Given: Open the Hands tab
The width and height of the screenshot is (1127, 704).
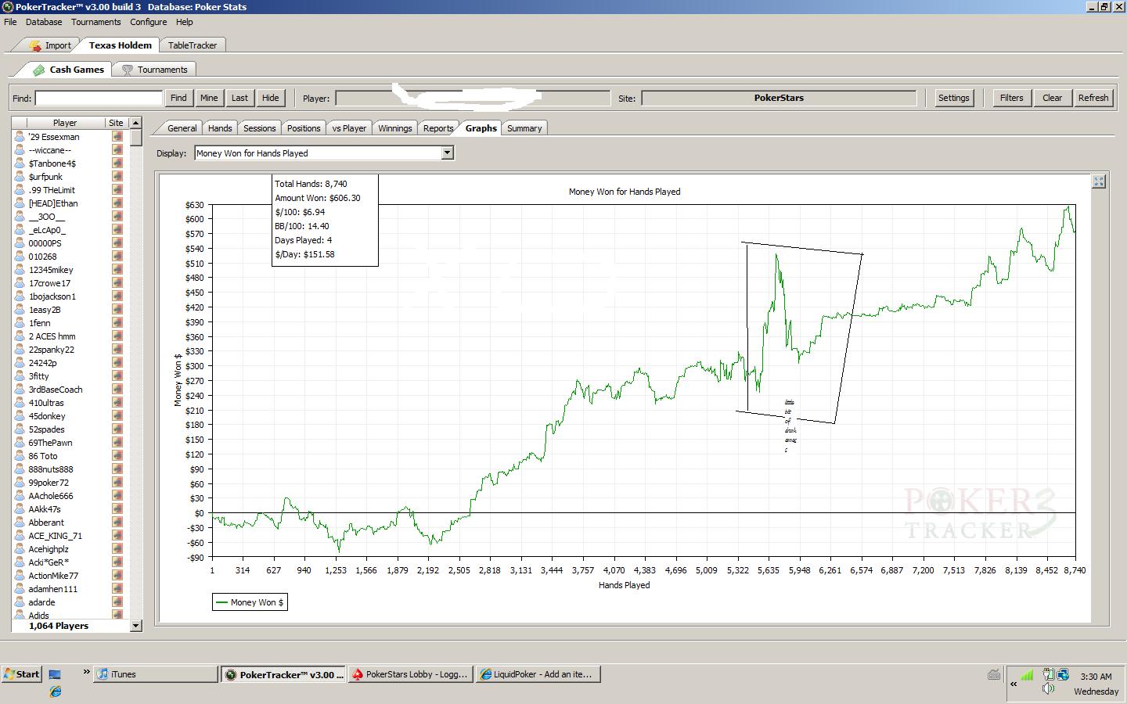Looking at the screenshot, I should point(220,128).
